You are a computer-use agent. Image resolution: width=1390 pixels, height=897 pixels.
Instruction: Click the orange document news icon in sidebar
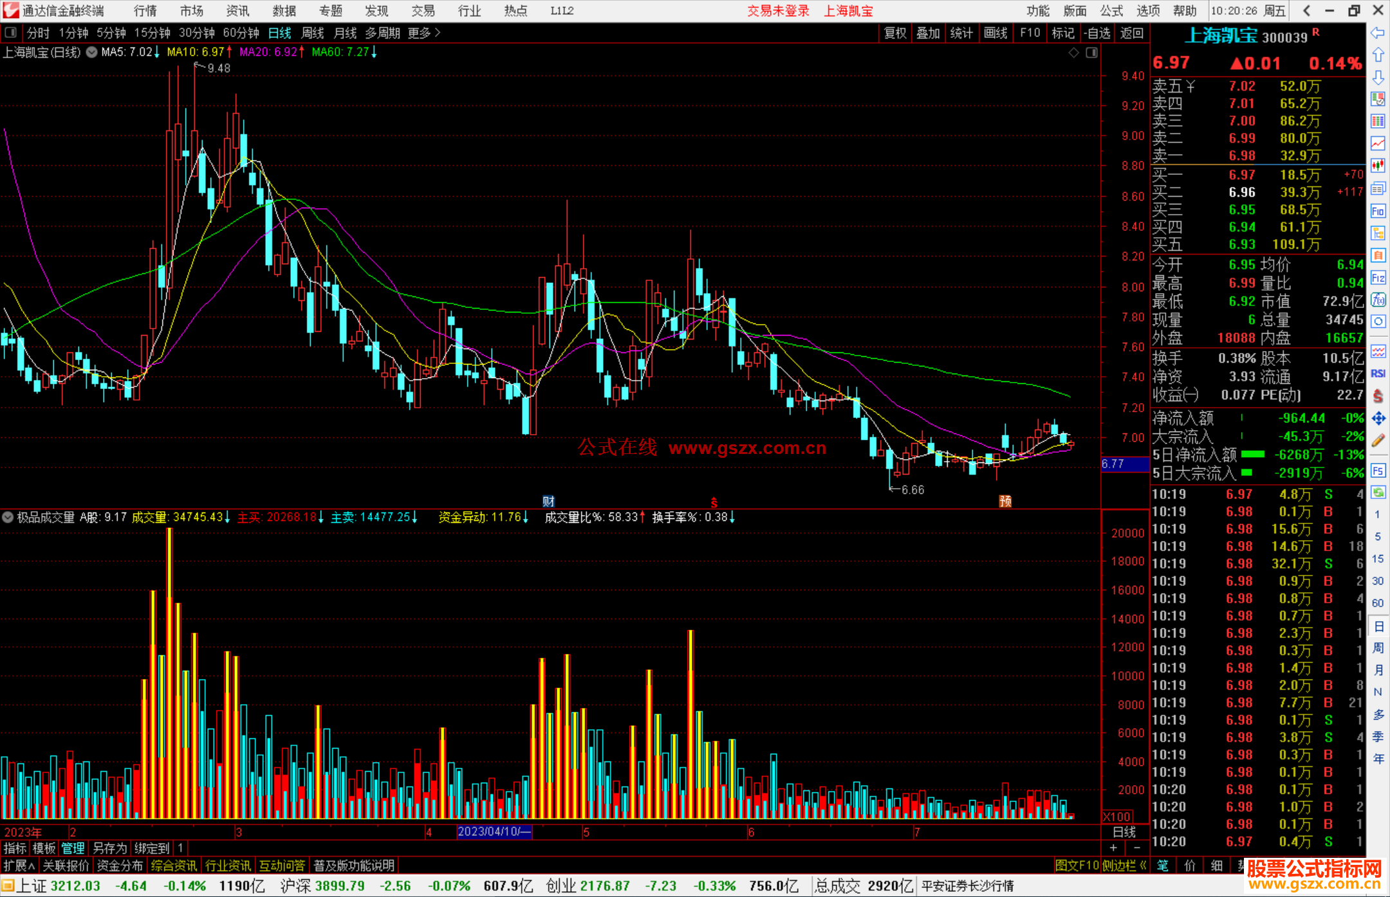1378,255
